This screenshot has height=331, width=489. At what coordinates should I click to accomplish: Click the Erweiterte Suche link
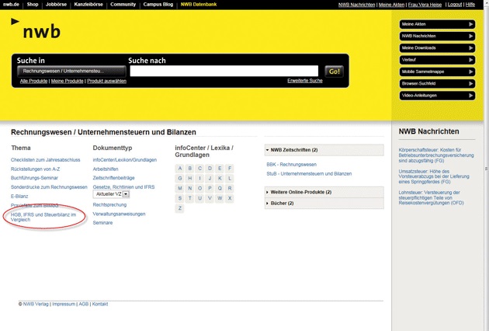(x=304, y=81)
